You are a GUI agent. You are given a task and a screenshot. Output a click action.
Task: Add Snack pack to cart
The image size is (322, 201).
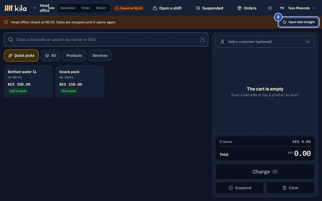(80, 82)
